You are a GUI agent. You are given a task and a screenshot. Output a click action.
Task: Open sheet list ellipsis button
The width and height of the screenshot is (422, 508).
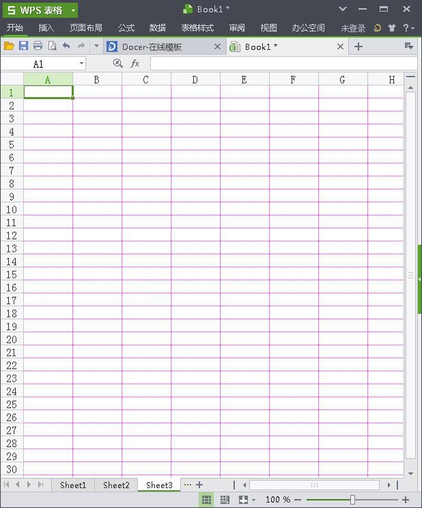187,485
